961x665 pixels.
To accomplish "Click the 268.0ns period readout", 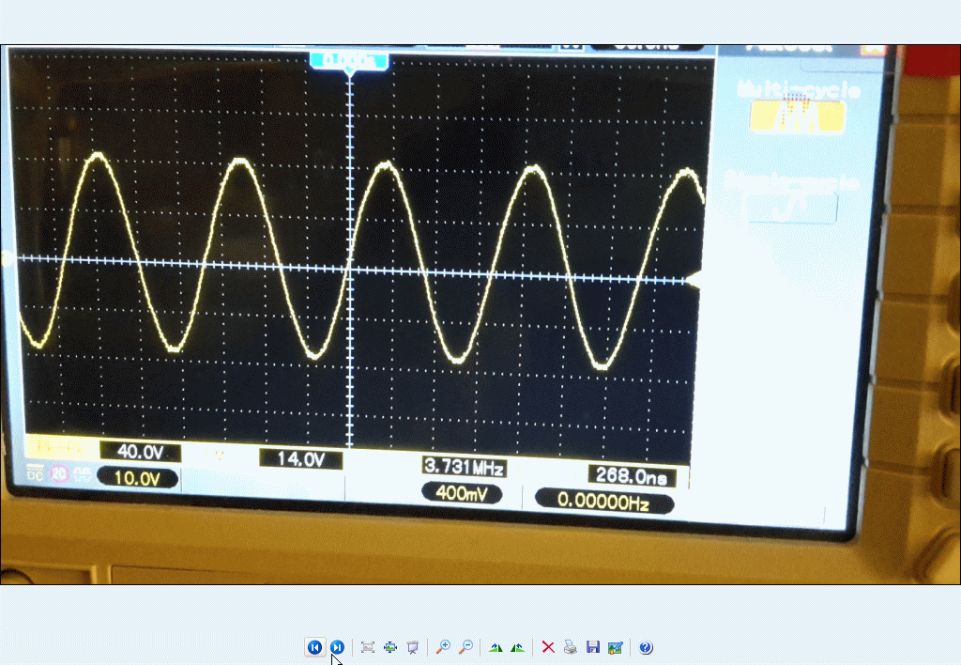I will pyautogui.click(x=633, y=476).
